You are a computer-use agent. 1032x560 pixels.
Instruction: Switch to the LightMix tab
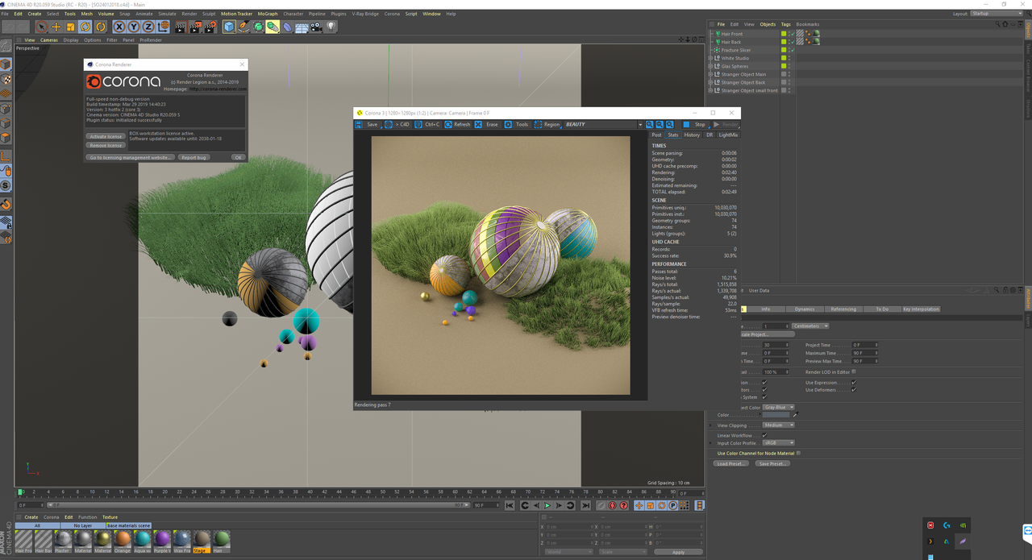click(727, 135)
